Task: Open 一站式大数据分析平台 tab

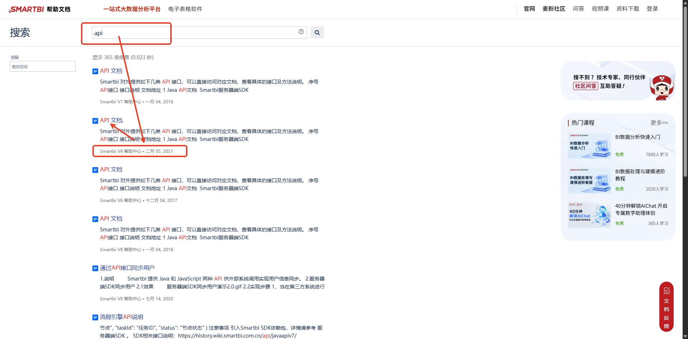Action: point(132,9)
